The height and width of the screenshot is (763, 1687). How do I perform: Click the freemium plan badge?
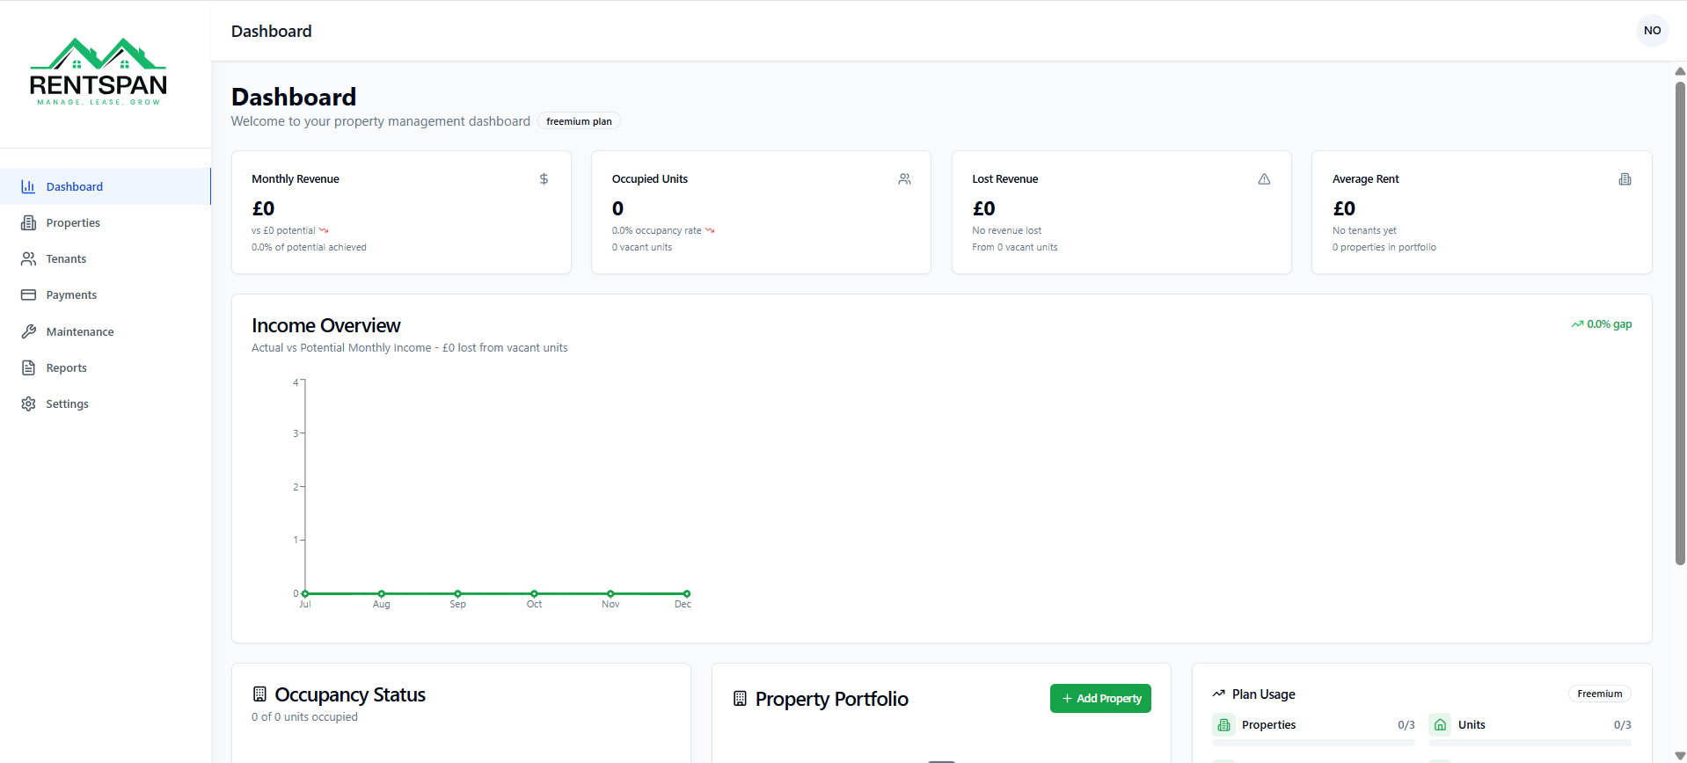[579, 121]
